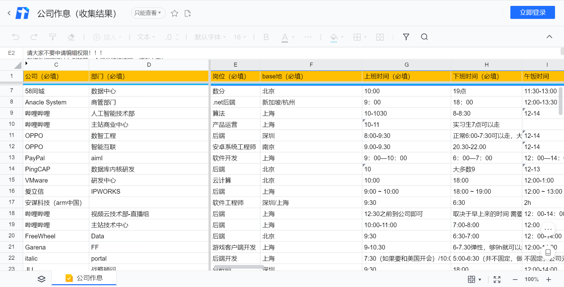Expand the font color dropdown arrow
Image resolution: width=564 pixels, height=287 pixels.
[293, 37]
